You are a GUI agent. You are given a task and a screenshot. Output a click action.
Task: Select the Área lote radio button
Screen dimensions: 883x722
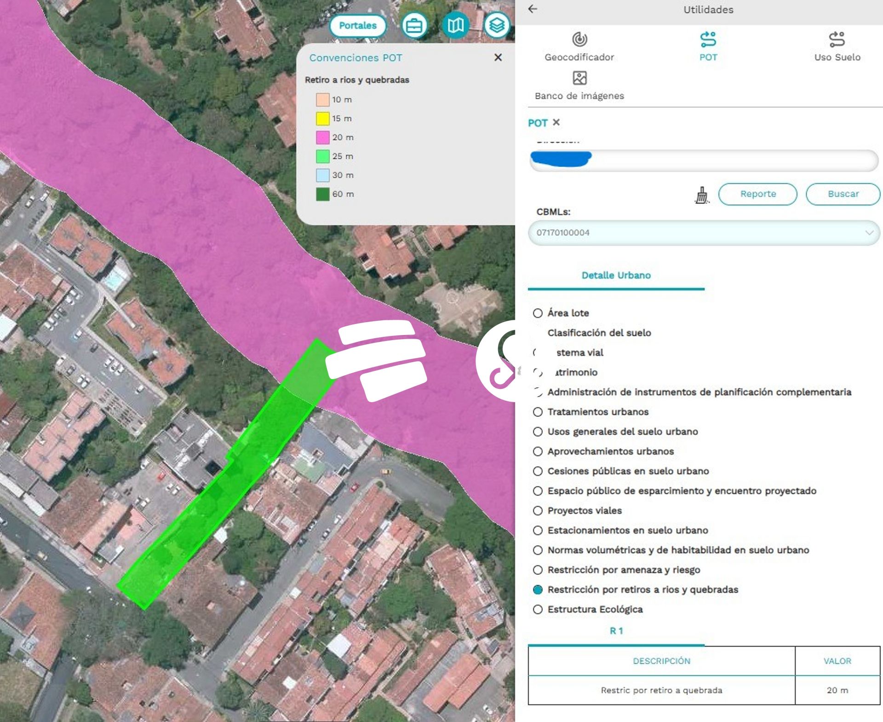(x=538, y=313)
